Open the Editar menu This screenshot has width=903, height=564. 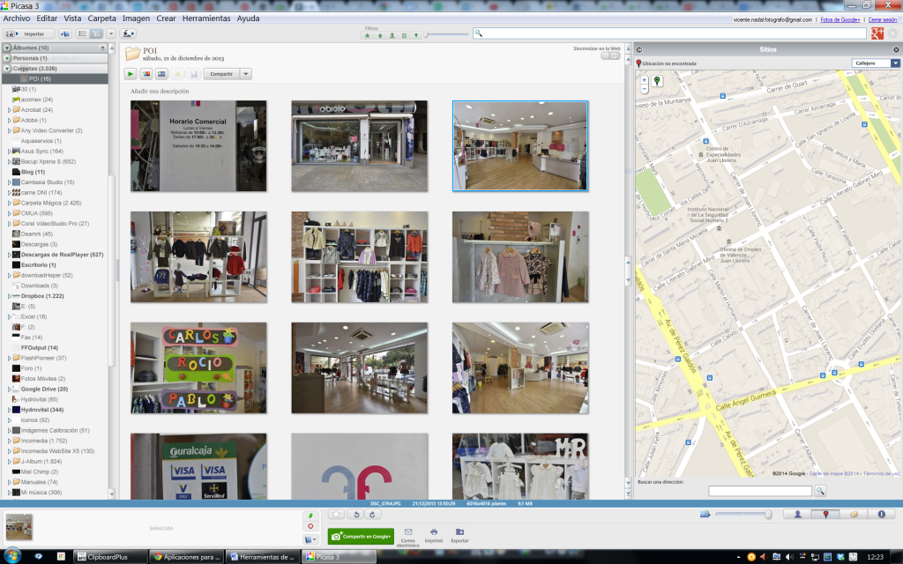click(x=47, y=19)
